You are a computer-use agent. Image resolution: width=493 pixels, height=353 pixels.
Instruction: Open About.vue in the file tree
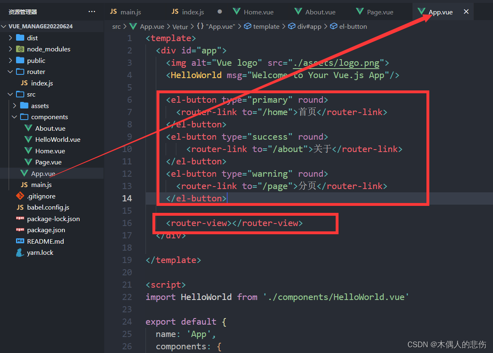[50, 128]
